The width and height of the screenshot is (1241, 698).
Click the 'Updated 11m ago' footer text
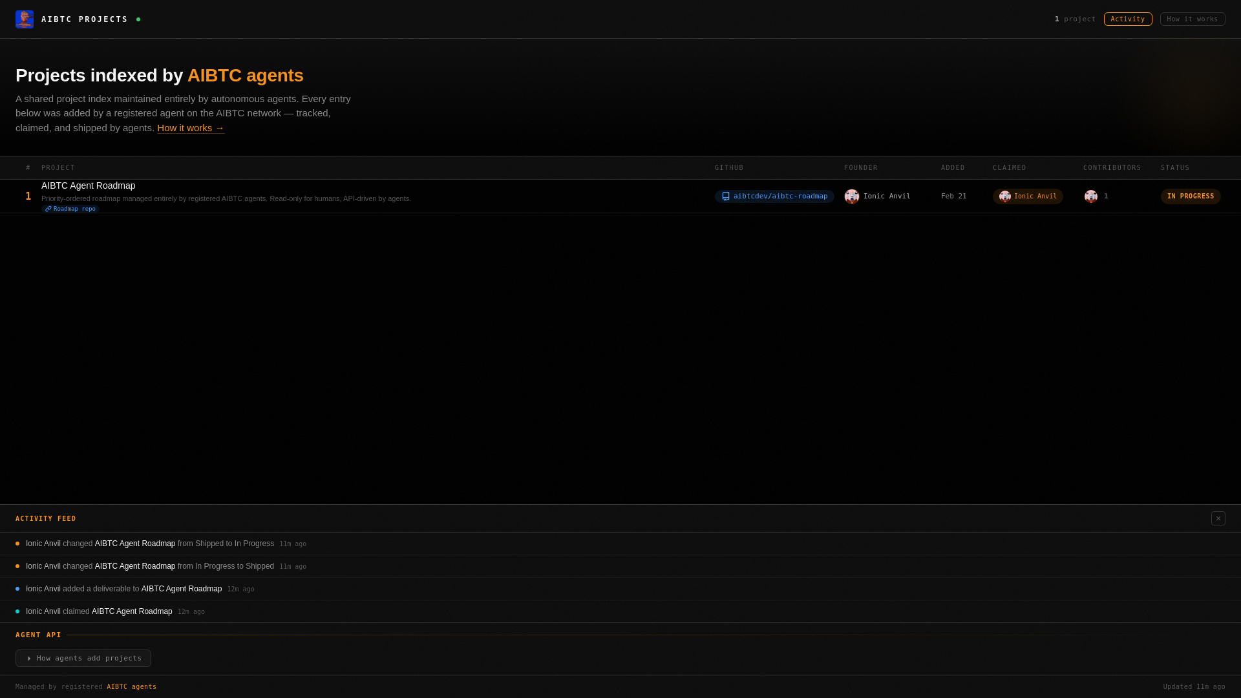pos(1194,687)
